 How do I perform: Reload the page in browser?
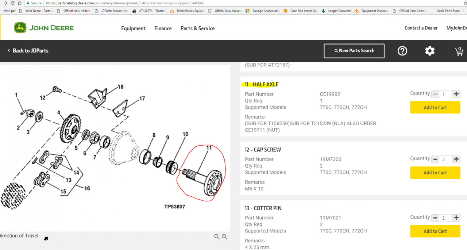(12, 3)
